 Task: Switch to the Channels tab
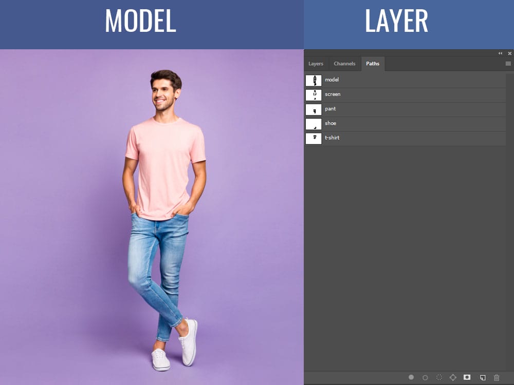click(344, 64)
